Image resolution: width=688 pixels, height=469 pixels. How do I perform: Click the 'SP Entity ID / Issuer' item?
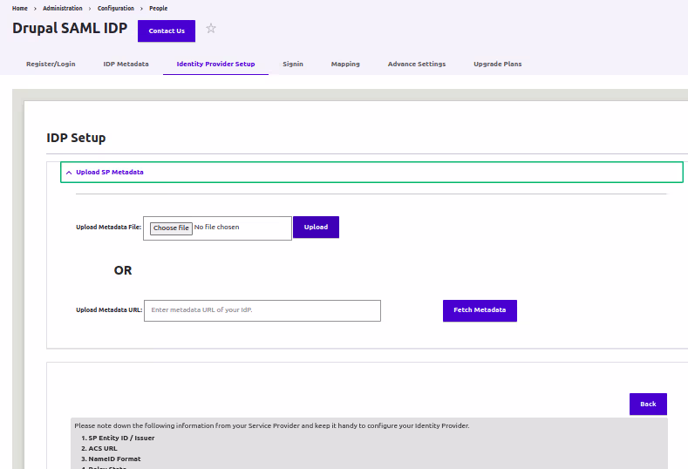click(x=121, y=438)
